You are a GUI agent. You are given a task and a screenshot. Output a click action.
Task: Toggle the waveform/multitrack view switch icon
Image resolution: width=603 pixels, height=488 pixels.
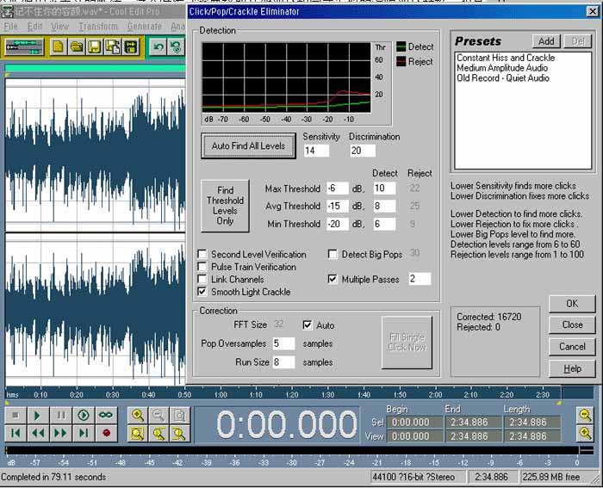tap(25, 46)
